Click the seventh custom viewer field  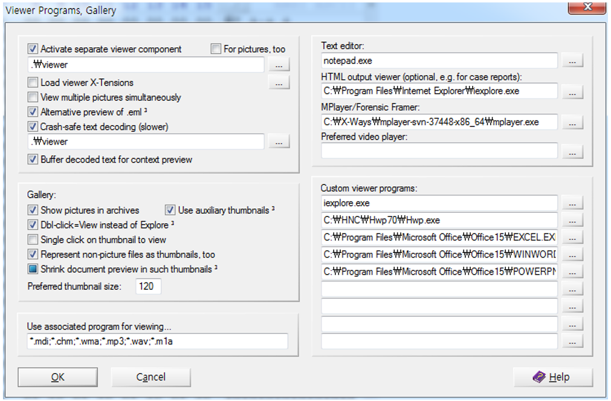coord(439,307)
